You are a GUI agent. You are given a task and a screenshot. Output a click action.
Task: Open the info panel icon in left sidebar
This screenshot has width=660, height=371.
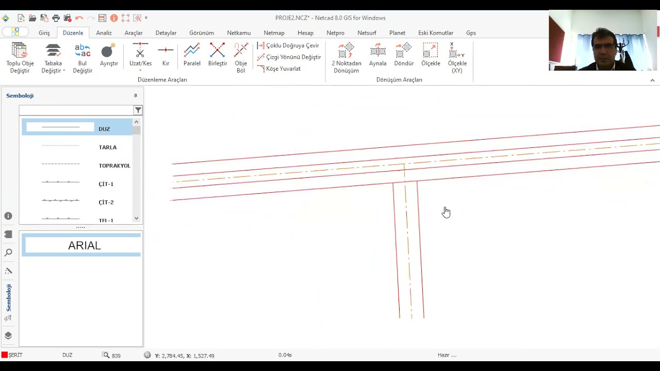[x=8, y=216]
